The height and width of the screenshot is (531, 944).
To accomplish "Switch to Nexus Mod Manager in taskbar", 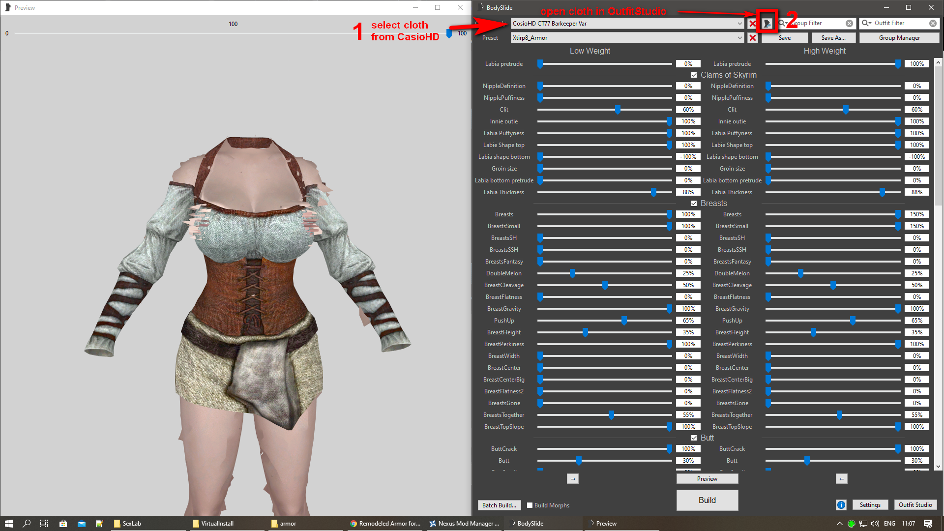I will (464, 524).
